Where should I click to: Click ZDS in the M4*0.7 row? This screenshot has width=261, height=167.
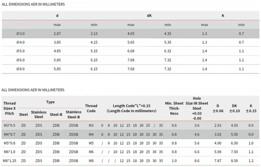[39, 134]
